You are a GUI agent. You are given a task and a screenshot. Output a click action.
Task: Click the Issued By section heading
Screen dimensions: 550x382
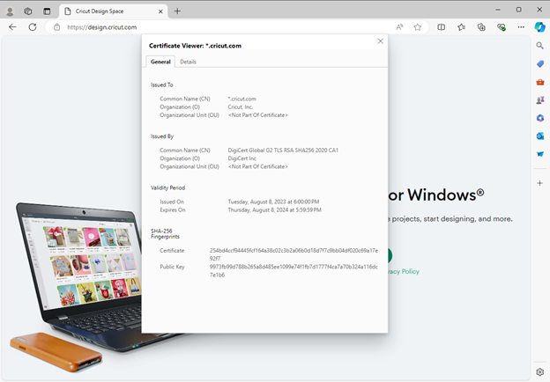point(162,136)
